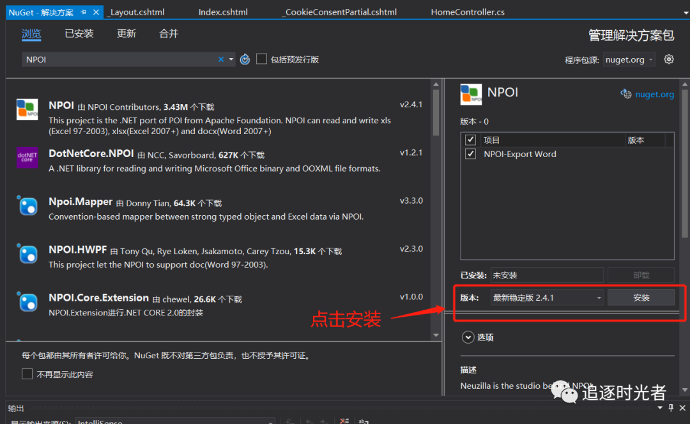Tick the do not show this again checkbox
This screenshot has width=690, height=424.
click(x=27, y=374)
